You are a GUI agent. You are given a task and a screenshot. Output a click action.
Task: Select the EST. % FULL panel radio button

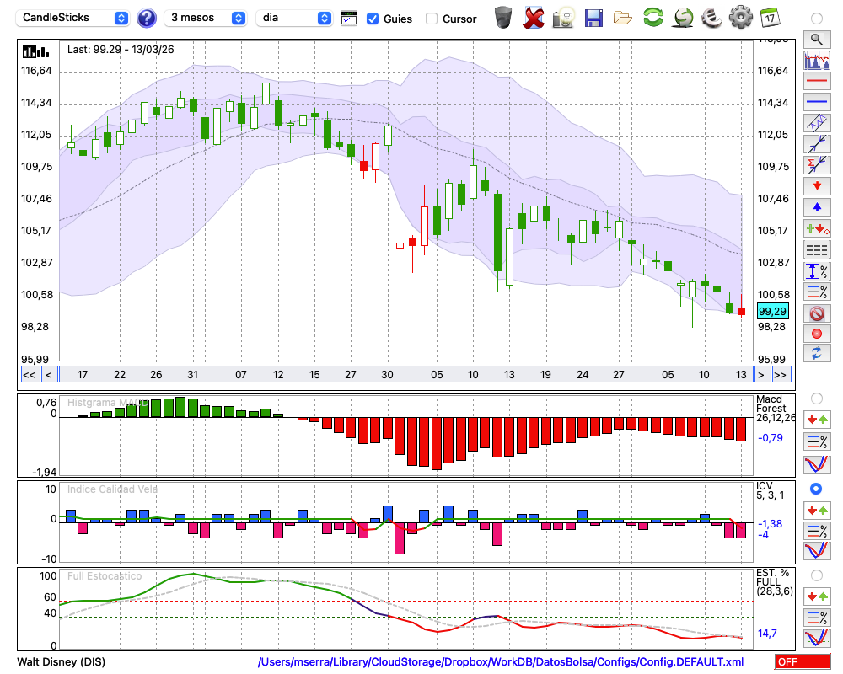(x=817, y=575)
